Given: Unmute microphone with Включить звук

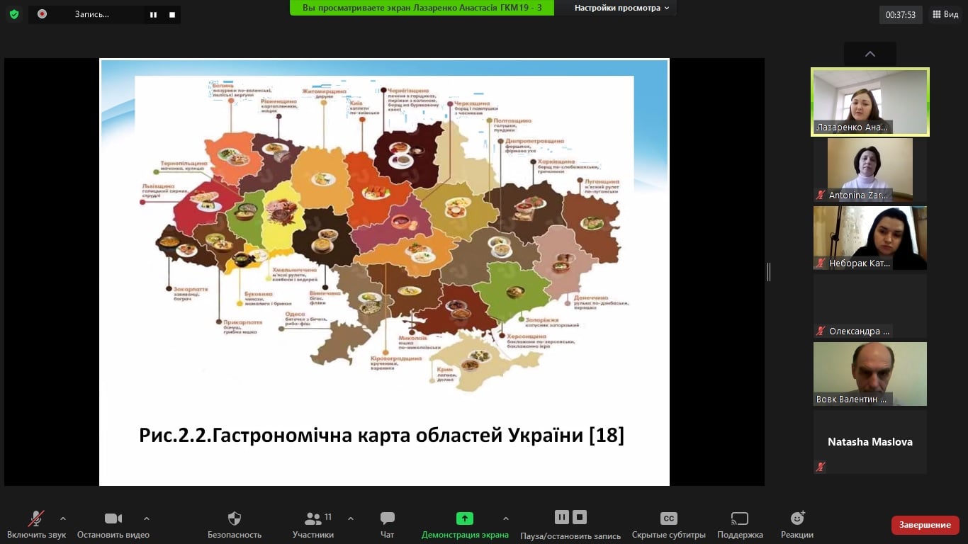Looking at the screenshot, I should coord(36,519).
